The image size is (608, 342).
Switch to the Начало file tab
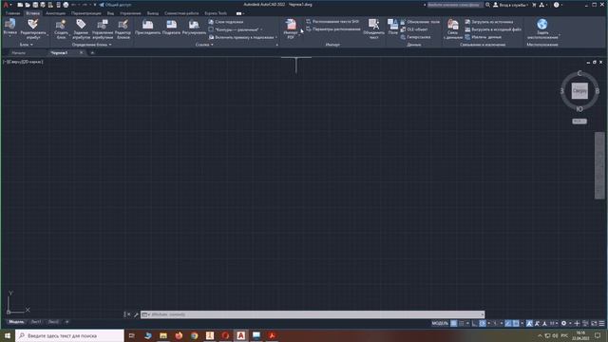18,53
